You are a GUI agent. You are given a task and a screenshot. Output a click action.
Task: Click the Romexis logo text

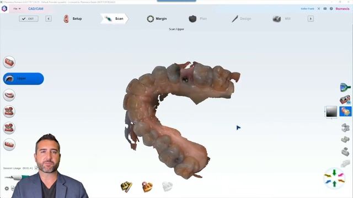[343, 9]
